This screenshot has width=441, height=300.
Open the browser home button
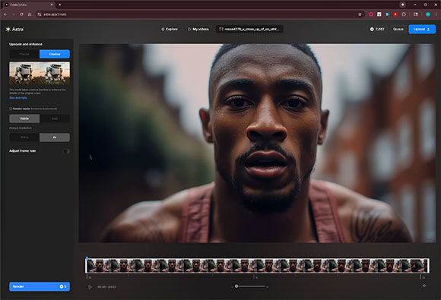click(x=30, y=14)
